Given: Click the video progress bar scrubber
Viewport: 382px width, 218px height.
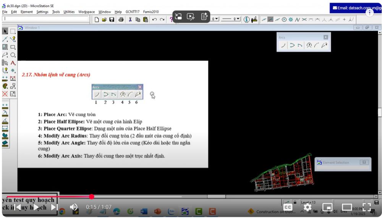Looking at the screenshot, I should click(x=92, y=197).
